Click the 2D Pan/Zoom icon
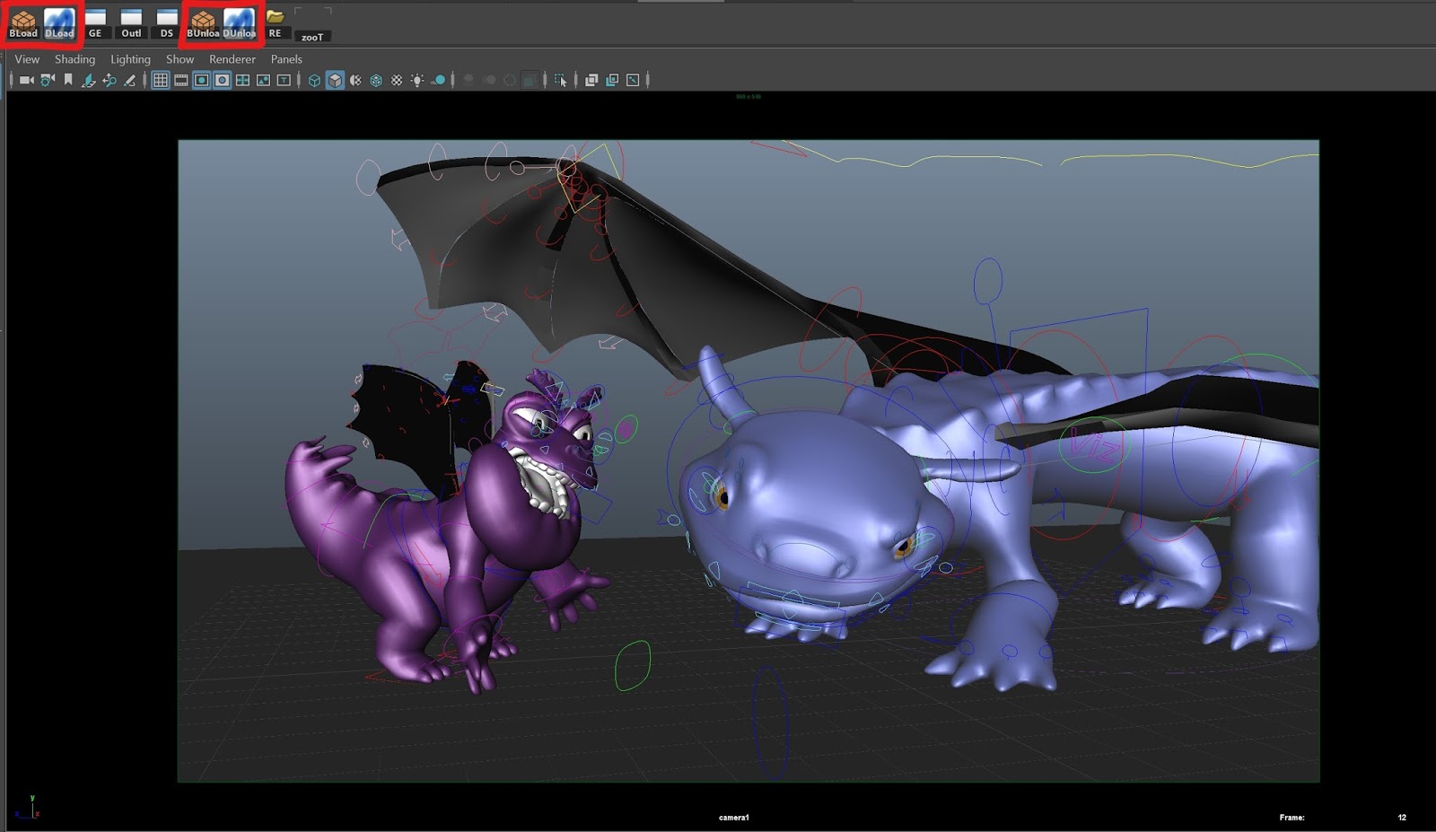 point(109,80)
